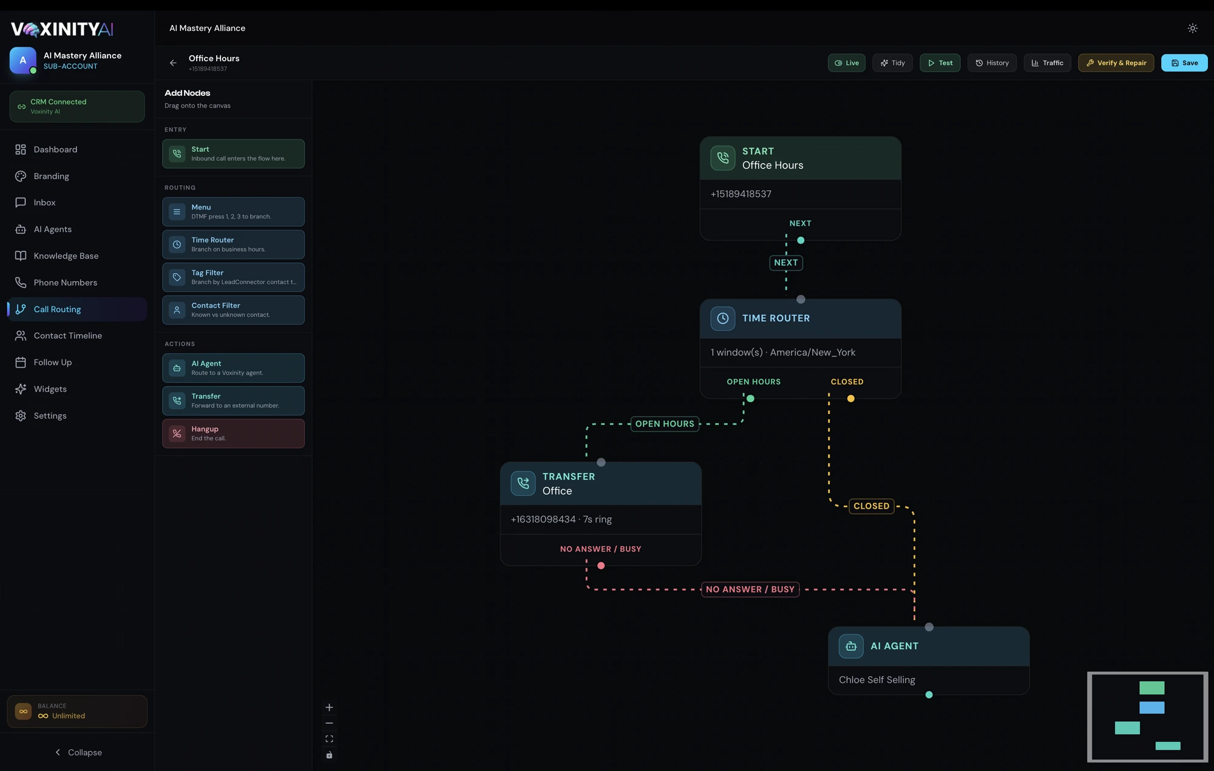
Task: Select the AI Agent palette node
Action: click(x=233, y=368)
